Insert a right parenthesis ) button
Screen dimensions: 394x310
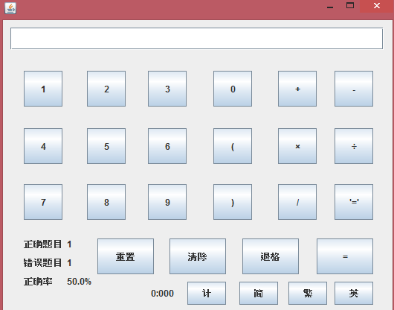tap(233, 202)
